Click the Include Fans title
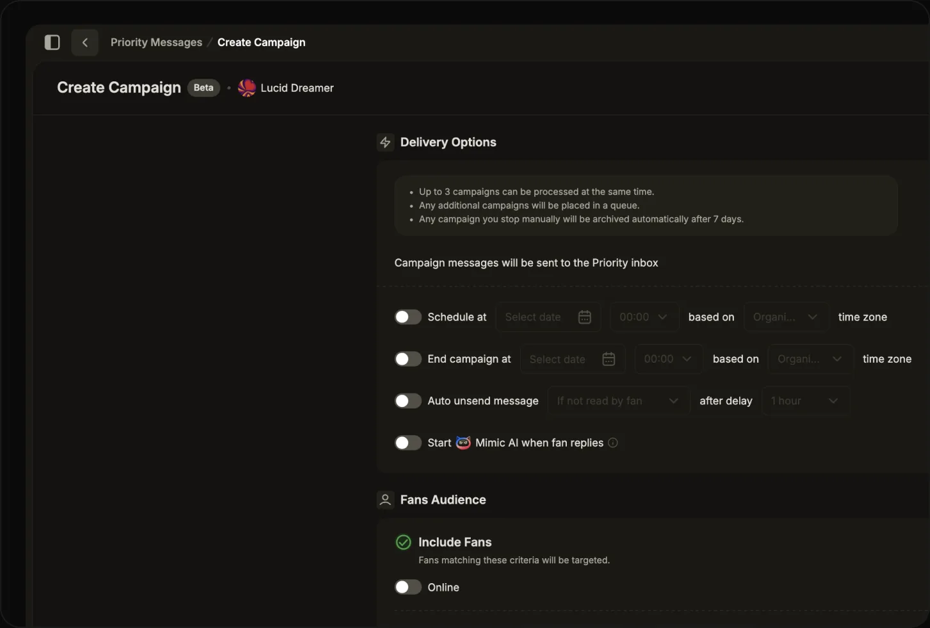Screen dimensions: 930x628 (x=455, y=542)
